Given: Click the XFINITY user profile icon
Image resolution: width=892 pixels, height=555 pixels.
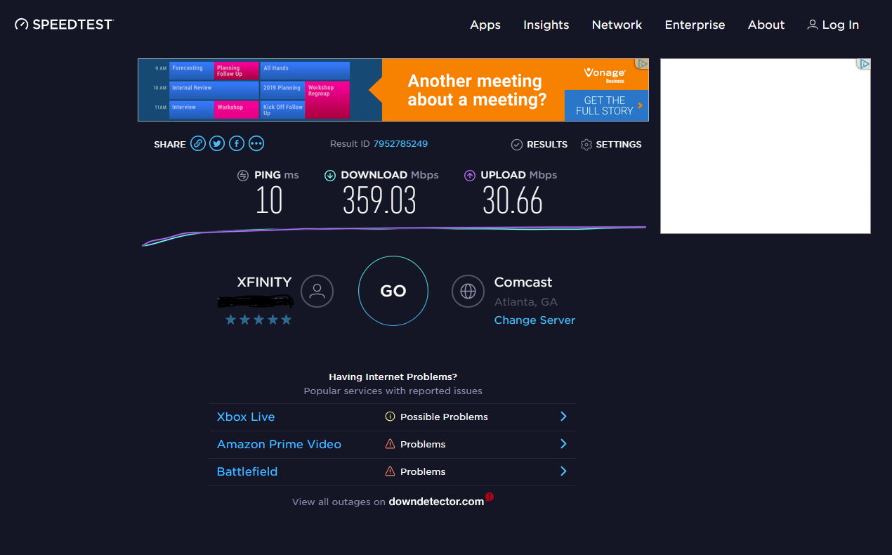Looking at the screenshot, I should tap(317, 291).
